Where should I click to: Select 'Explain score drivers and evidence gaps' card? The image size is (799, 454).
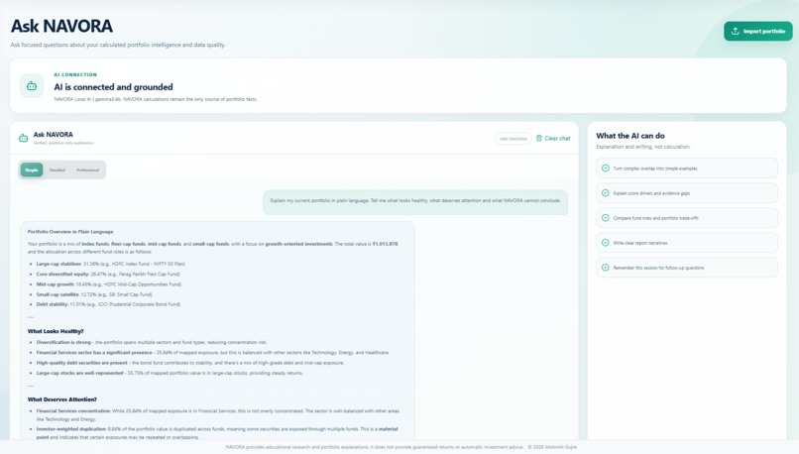click(687, 193)
